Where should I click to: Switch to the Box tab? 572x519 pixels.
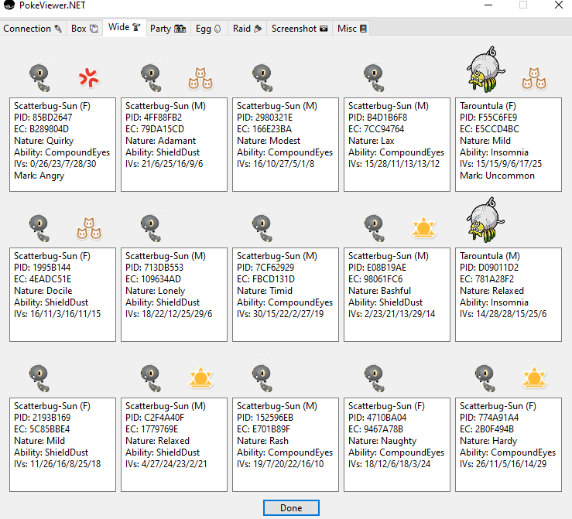(x=84, y=29)
